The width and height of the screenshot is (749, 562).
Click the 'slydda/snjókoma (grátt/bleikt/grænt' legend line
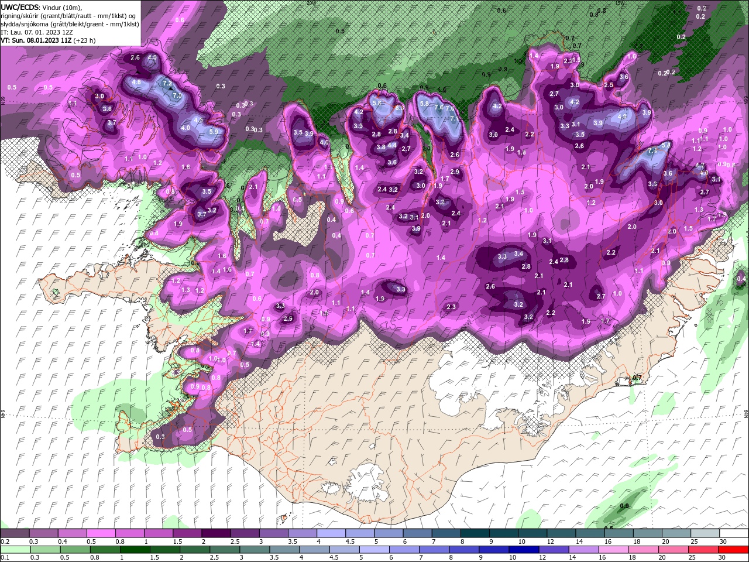[70, 24]
